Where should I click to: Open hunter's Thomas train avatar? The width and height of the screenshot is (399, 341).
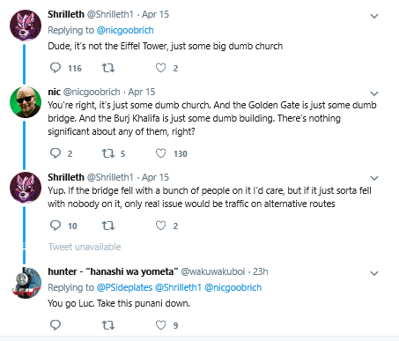pyautogui.click(x=26, y=283)
